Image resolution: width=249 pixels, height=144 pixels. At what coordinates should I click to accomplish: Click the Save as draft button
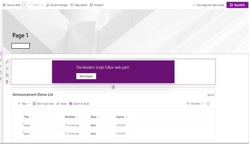click(12, 5)
